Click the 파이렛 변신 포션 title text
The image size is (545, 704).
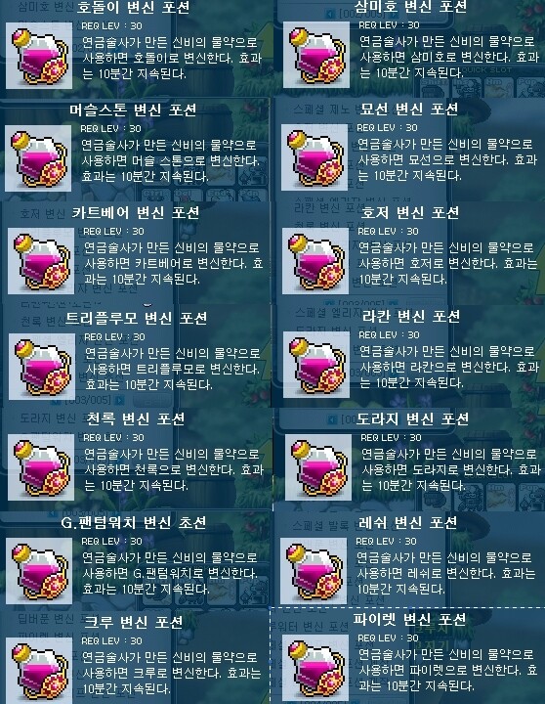click(409, 620)
